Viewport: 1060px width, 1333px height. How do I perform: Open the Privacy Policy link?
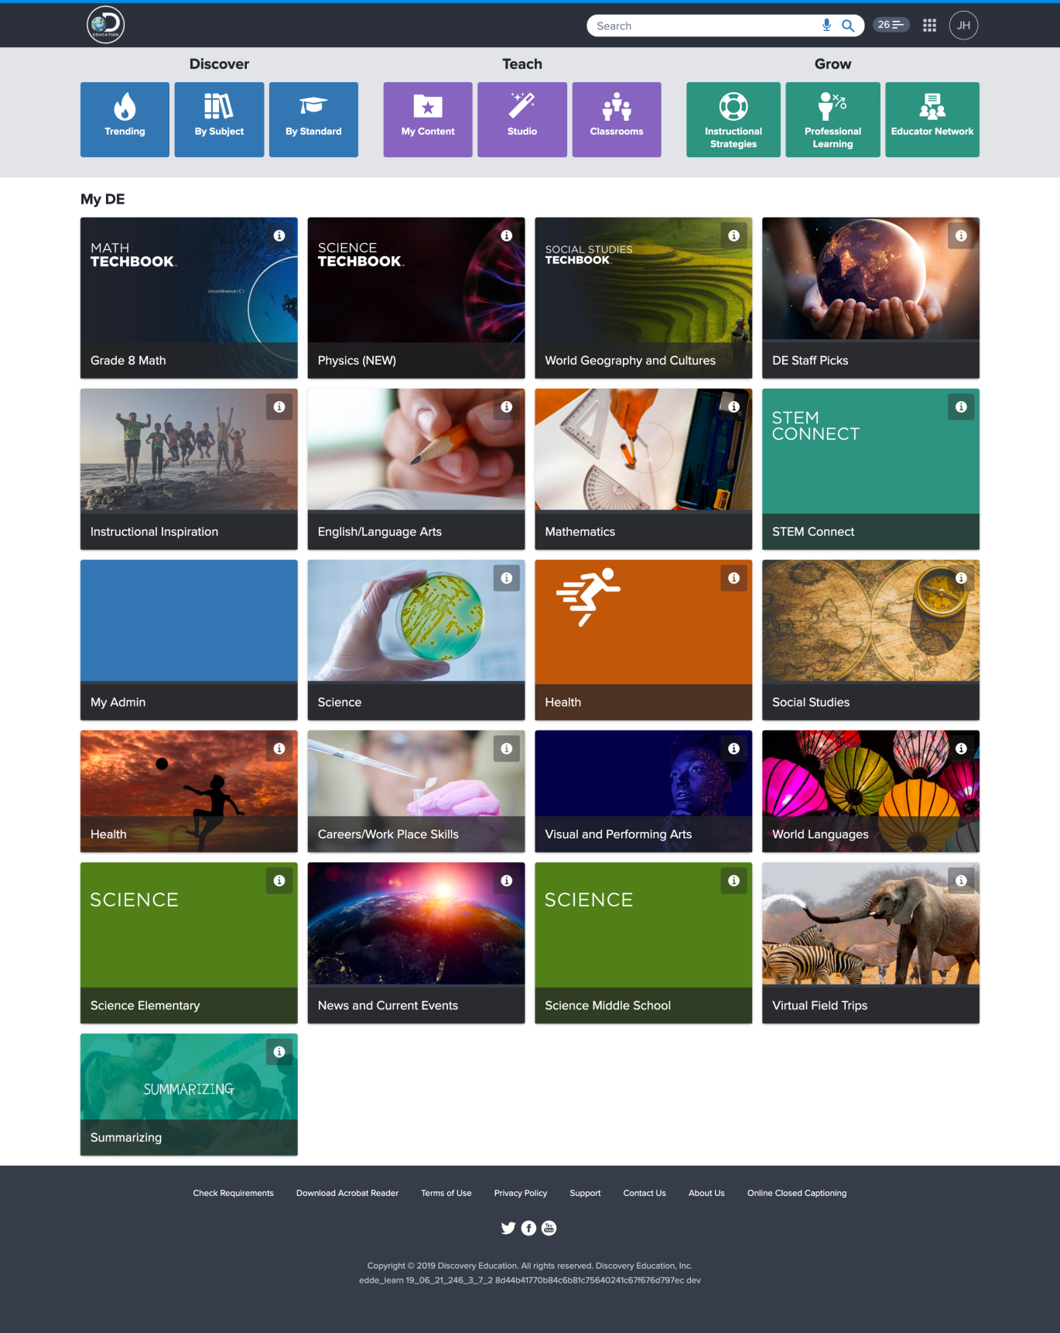coord(521,1193)
